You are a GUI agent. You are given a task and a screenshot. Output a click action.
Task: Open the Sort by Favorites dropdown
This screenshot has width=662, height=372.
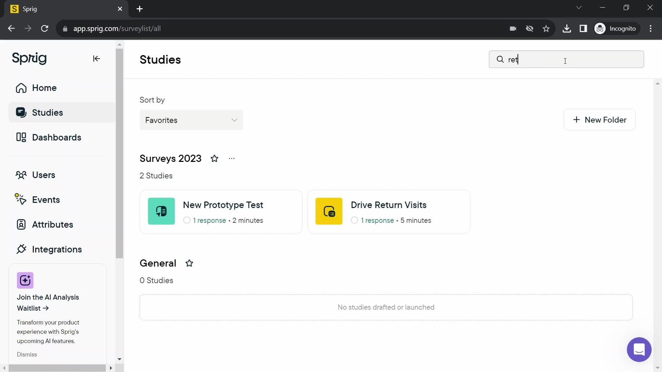tap(191, 120)
